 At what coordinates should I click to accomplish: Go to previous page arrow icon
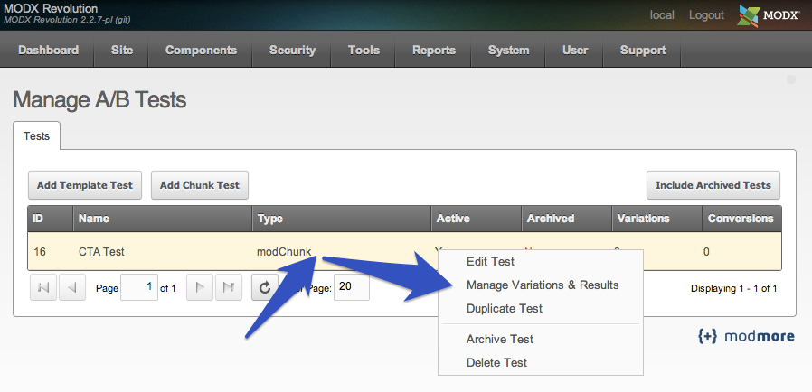tap(72, 287)
